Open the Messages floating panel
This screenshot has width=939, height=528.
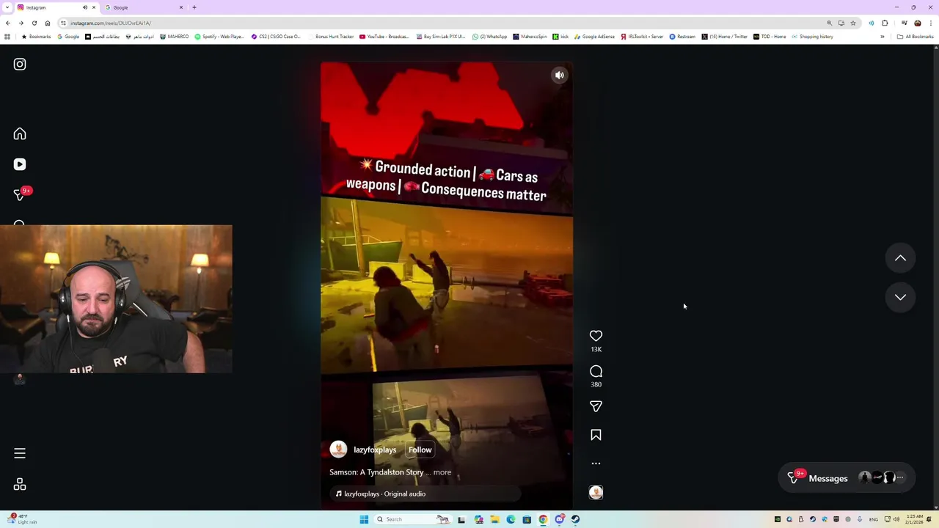848,478
